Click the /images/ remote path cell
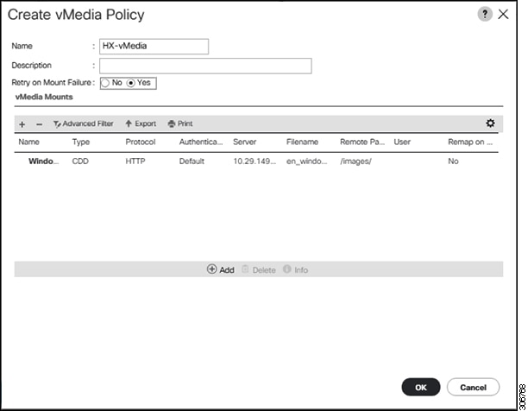Image resolution: width=528 pixels, height=411 pixels. click(355, 161)
